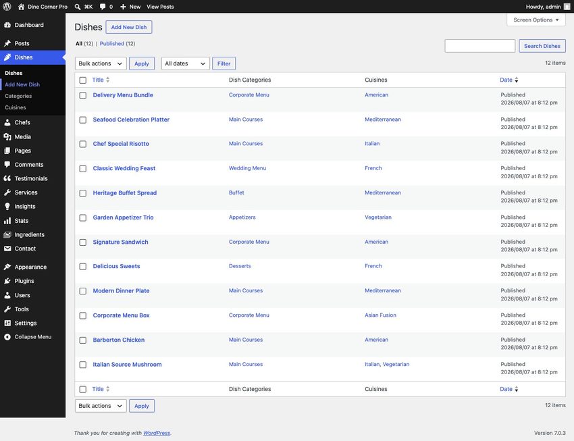Image resolution: width=574 pixels, height=441 pixels.
Task: Select the Seafood Celebration Platter checkbox
Action: click(x=83, y=120)
